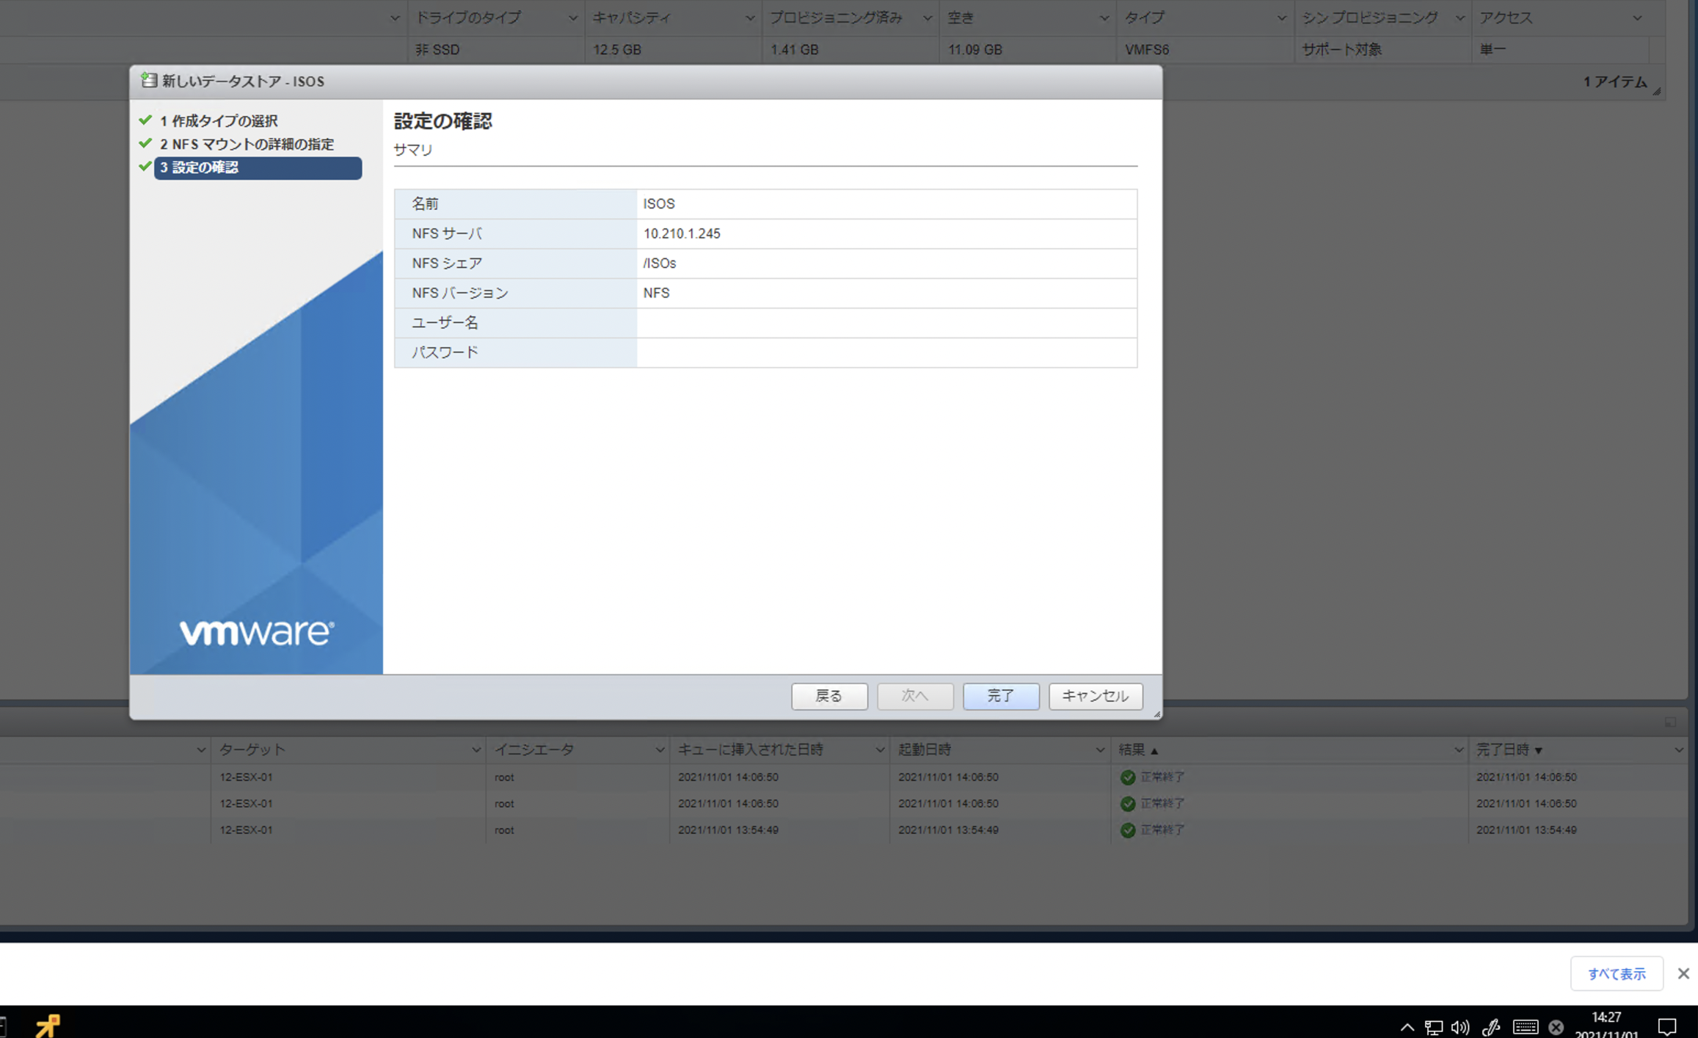Cancel the wizard with キャンセル
Image resolution: width=1698 pixels, height=1038 pixels.
(1095, 695)
